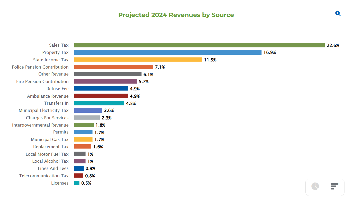Click the Sales Tax label
The image size is (362, 199).
(59, 45)
